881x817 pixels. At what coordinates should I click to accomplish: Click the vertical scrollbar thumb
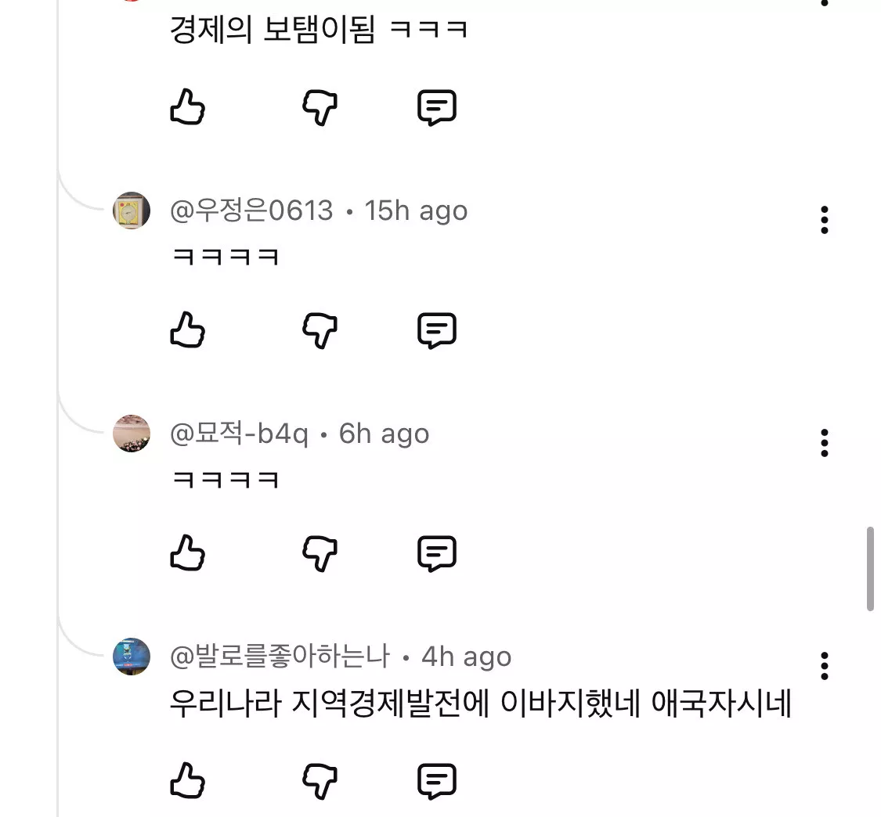[870, 569]
